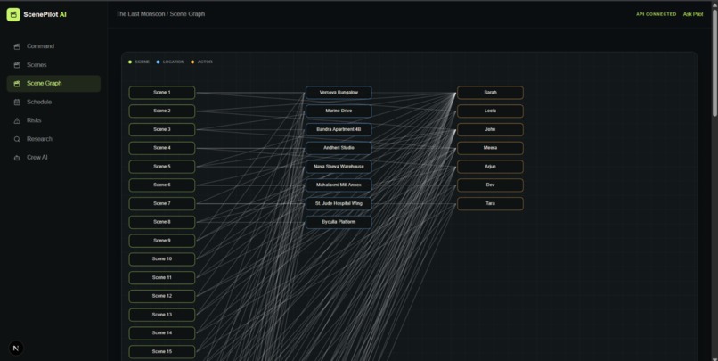Click the Andheri Studio location node

click(339, 148)
